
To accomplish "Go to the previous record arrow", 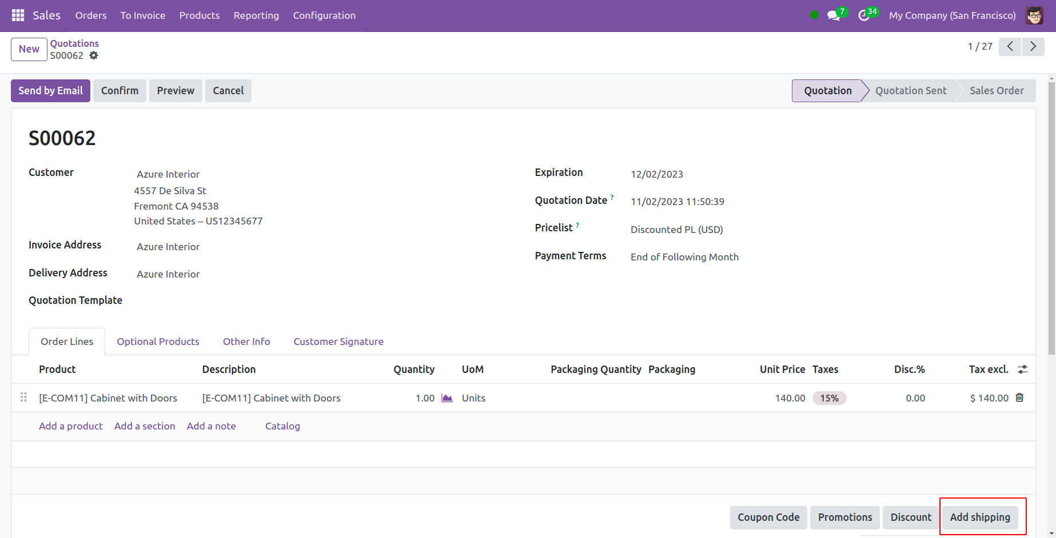I will pos(1010,46).
